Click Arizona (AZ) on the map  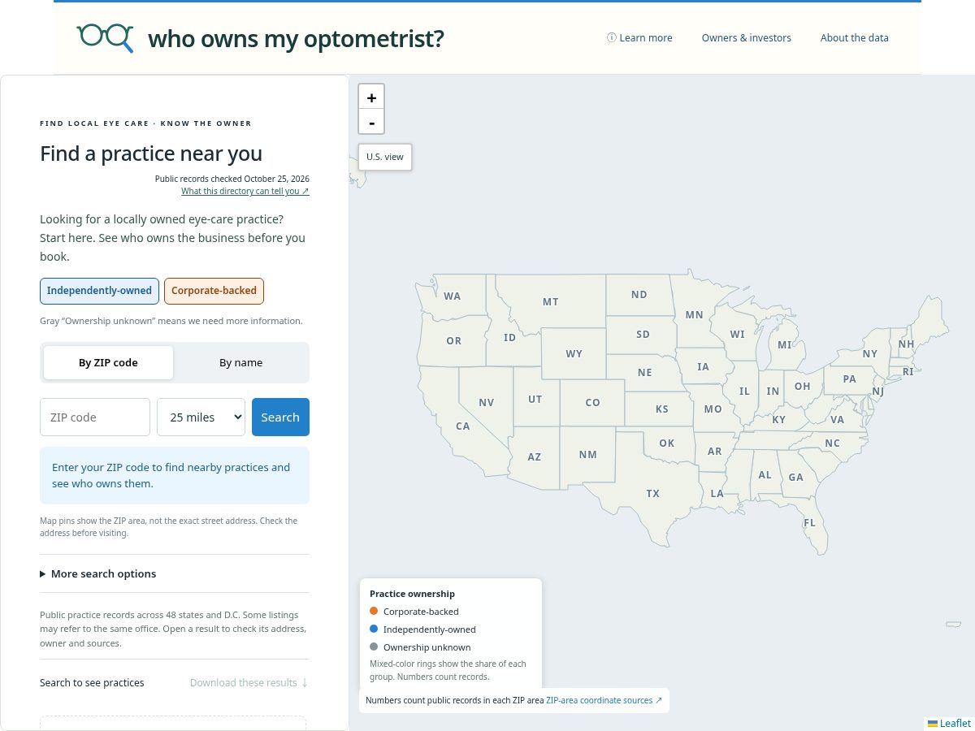click(x=534, y=457)
